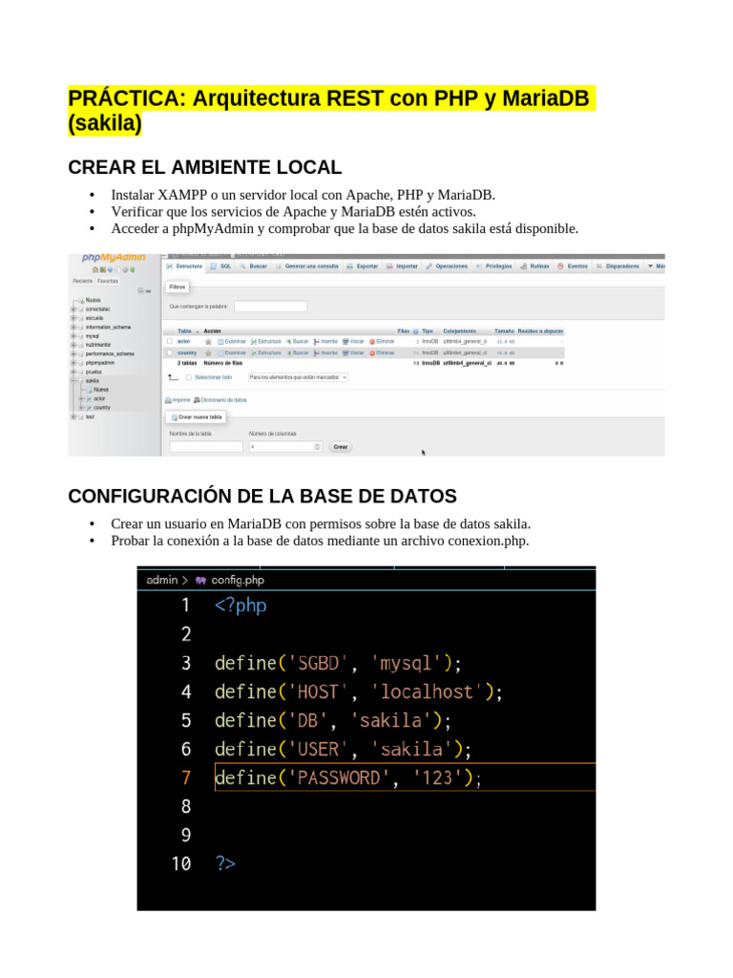Image resolution: width=733 pixels, height=978 pixels.
Task: Click config.php in editor breadcrumb
Action: coord(238,580)
